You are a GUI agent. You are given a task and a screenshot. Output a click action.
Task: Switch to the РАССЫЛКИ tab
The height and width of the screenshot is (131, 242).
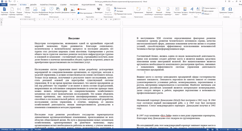tap(74, 5)
